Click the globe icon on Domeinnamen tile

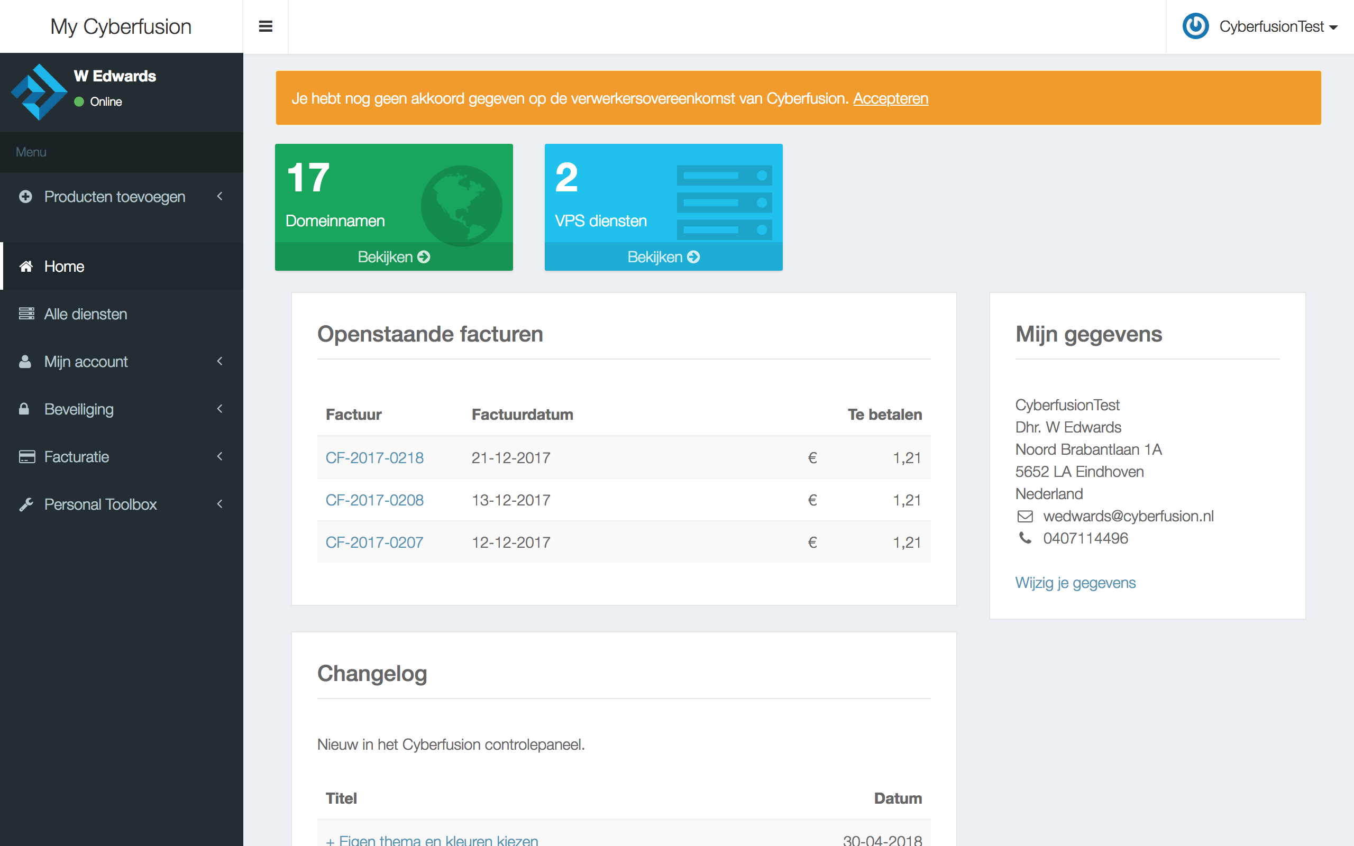point(461,205)
